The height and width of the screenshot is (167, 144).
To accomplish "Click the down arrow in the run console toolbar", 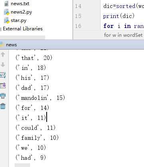I will (x=3, y=65).
